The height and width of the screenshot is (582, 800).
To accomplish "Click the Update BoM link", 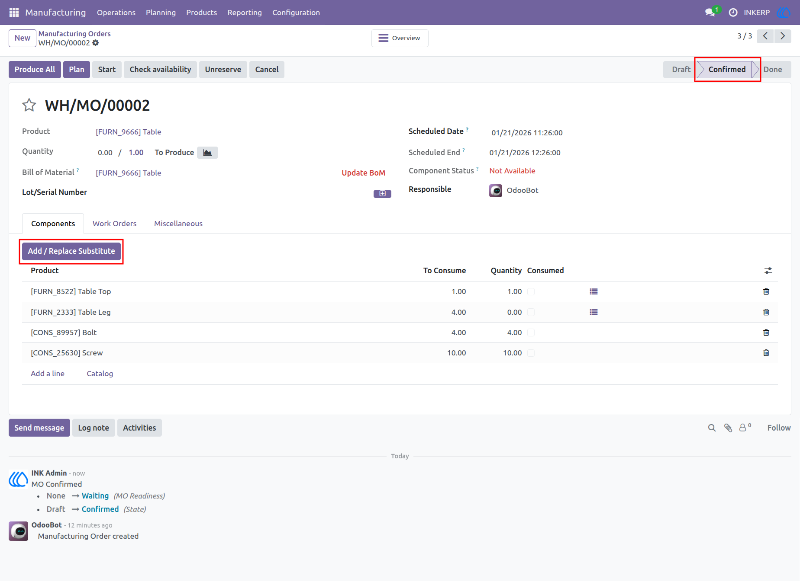I will click(363, 173).
